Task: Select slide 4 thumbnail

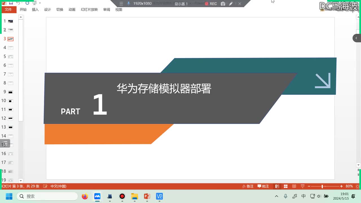Action: pos(10,48)
